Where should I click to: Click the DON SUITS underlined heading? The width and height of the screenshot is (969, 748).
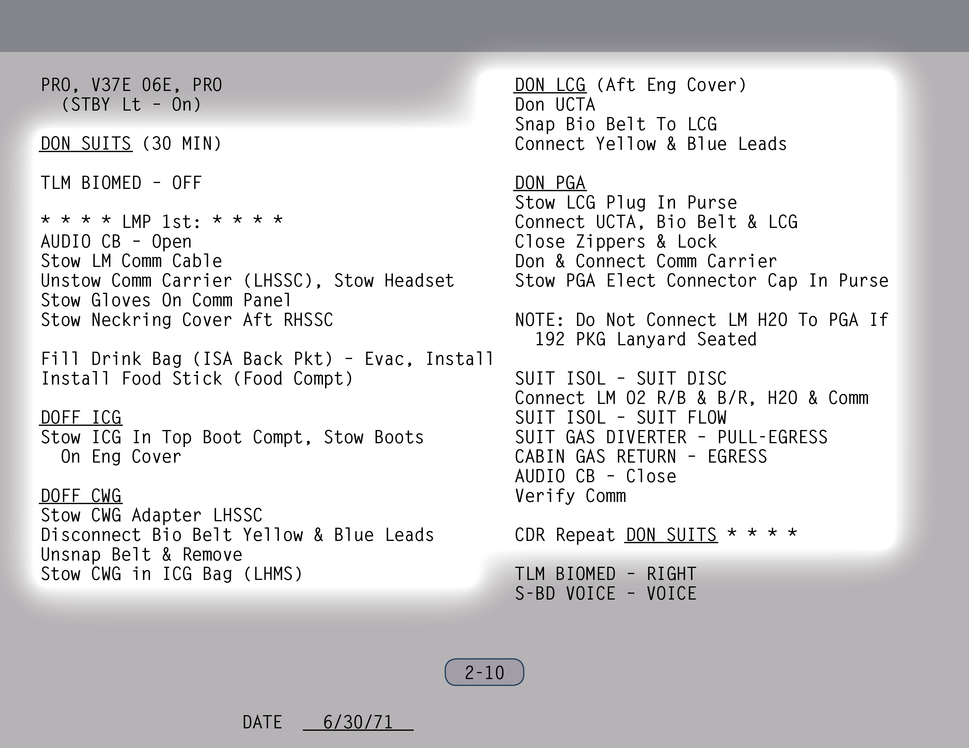pos(86,143)
